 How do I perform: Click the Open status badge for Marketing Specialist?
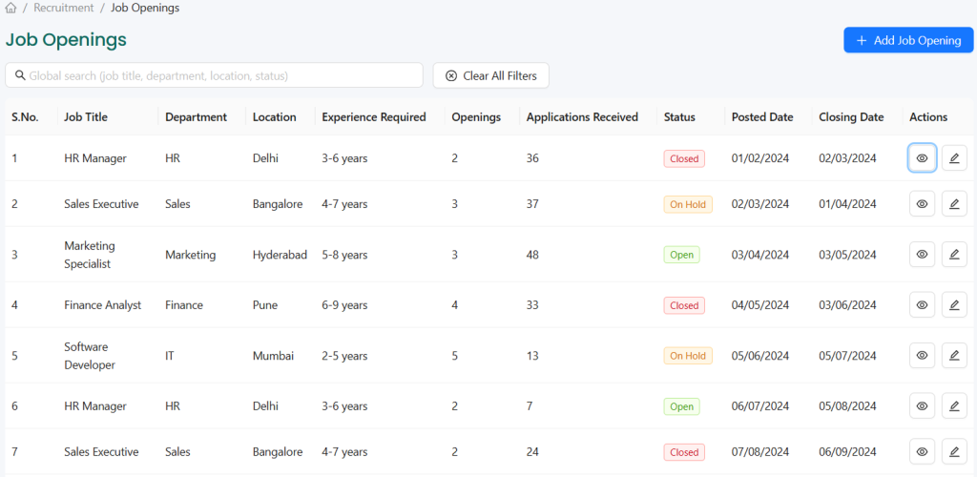click(681, 255)
